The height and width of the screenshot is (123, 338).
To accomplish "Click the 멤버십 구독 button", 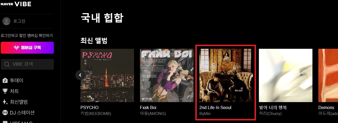I will click(x=27, y=48).
